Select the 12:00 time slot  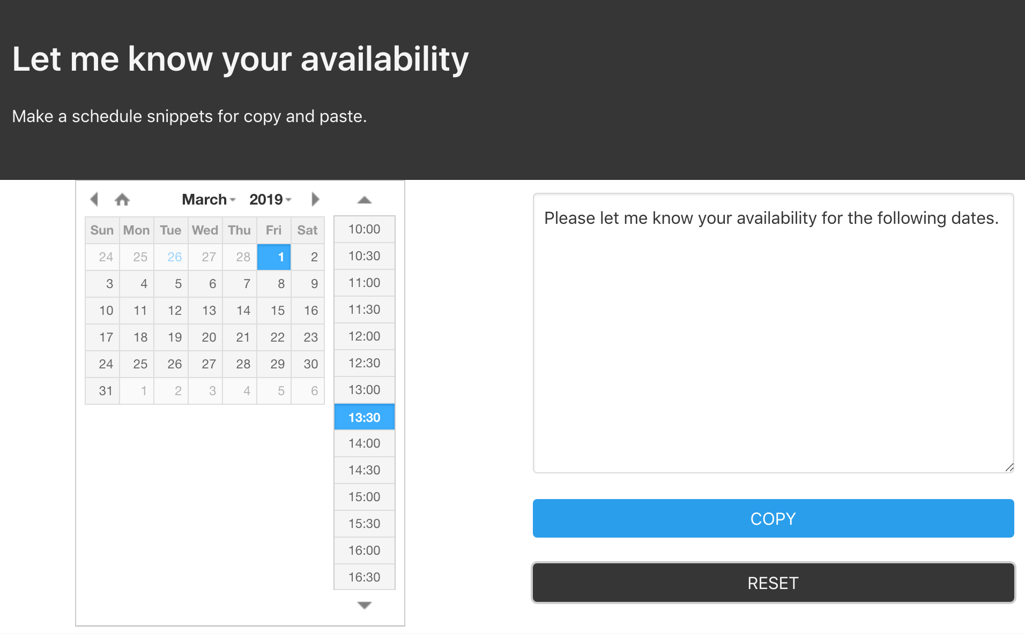(364, 336)
